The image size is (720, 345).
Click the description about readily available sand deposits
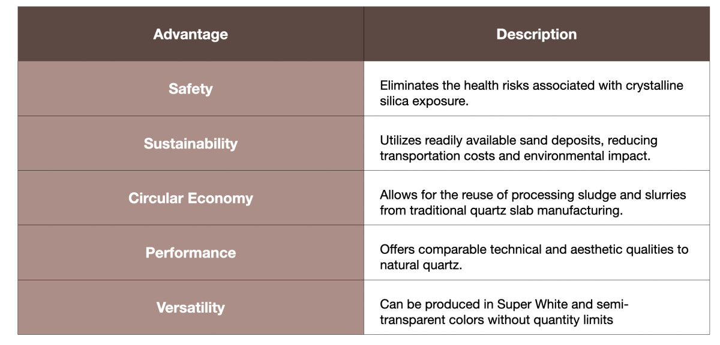[x=518, y=147]
